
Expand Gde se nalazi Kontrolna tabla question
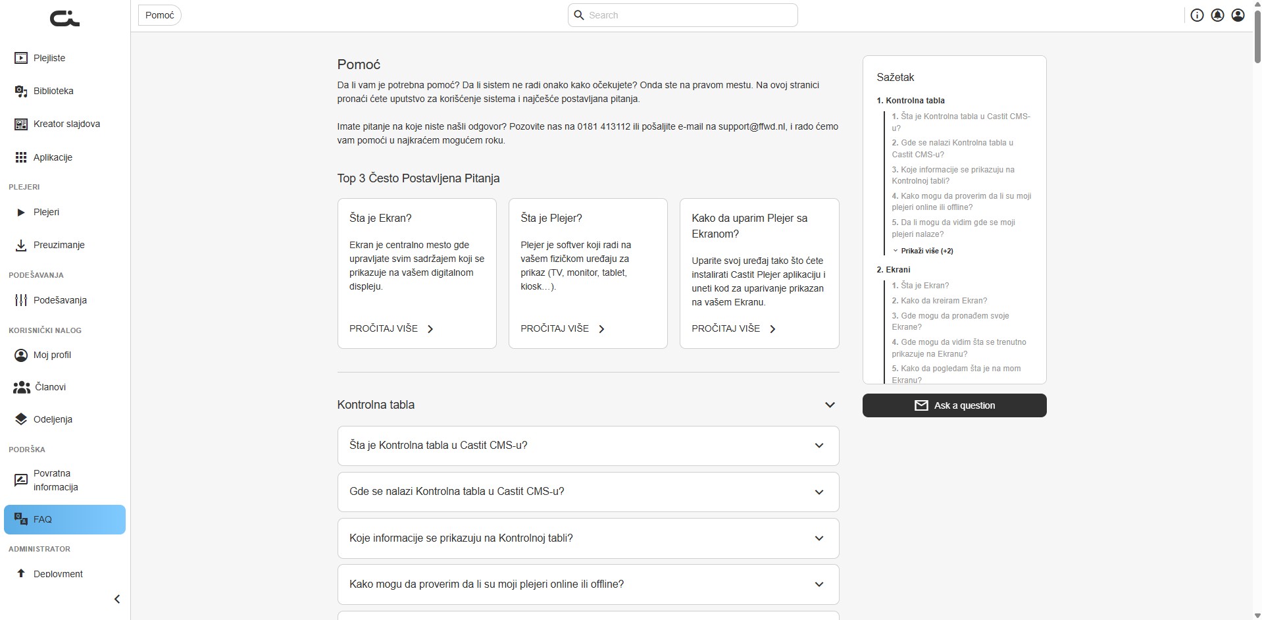(x=819, y=492)
